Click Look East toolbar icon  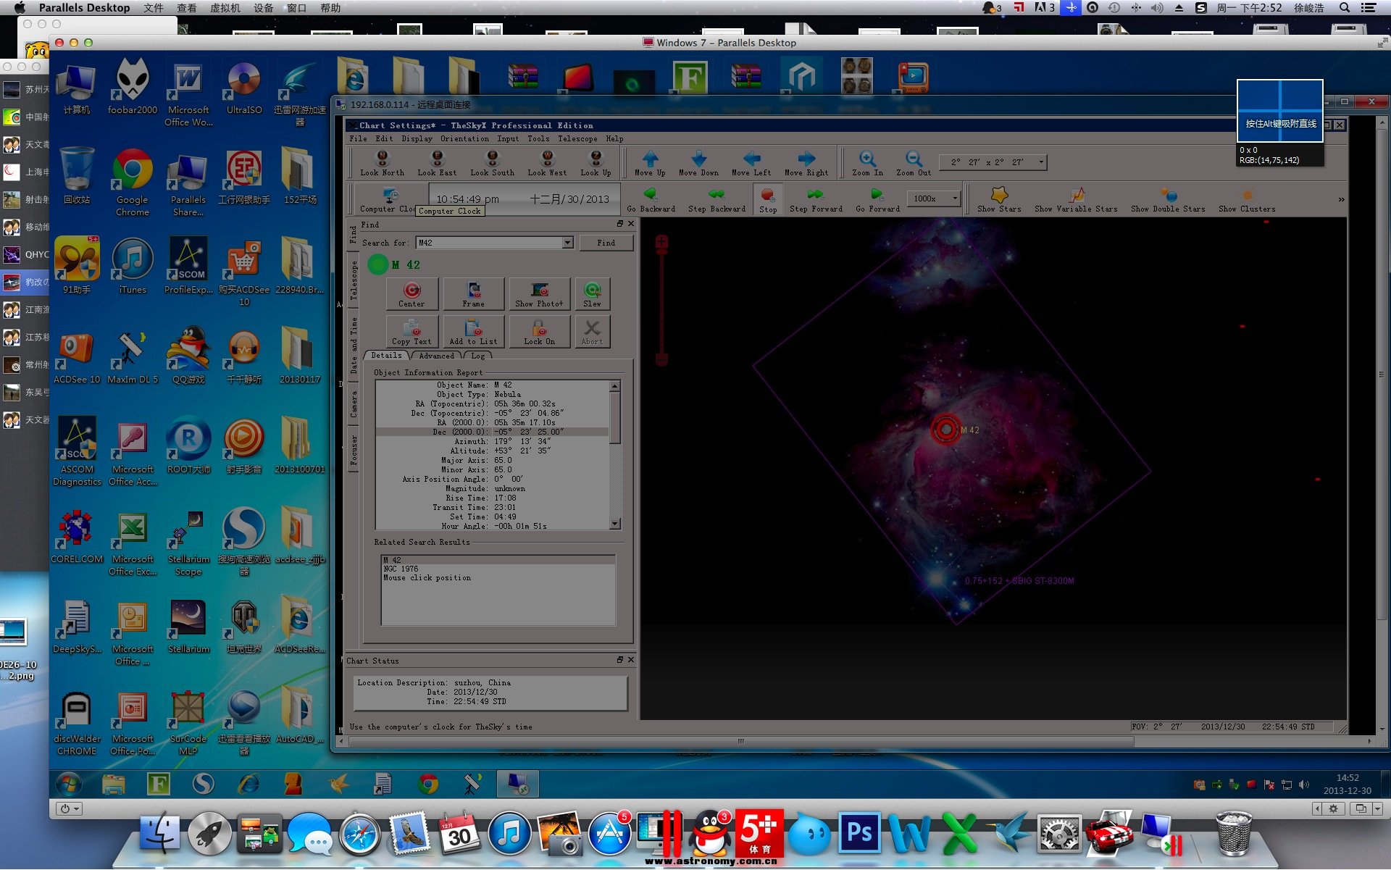click(x=437, y=163)
